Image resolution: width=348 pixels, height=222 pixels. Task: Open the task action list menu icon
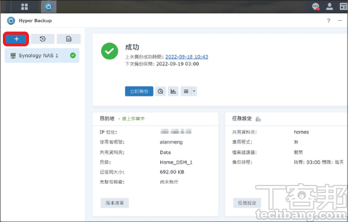[186, 91]
